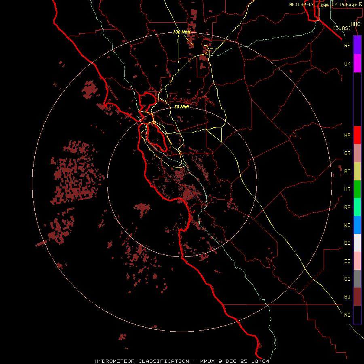Click the green HR legend color swatch

[357, 189]
